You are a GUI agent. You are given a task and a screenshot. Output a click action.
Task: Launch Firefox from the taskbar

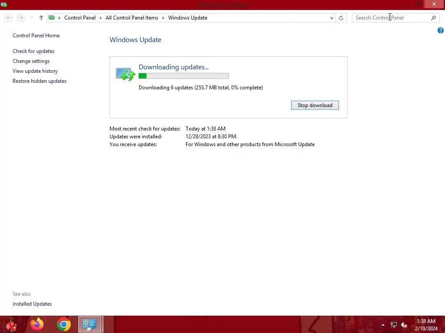click(37, 324)
